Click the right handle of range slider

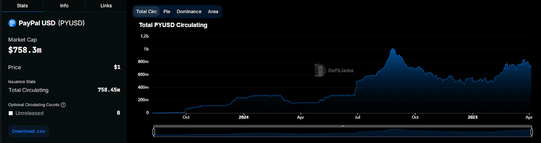(532, 132)
